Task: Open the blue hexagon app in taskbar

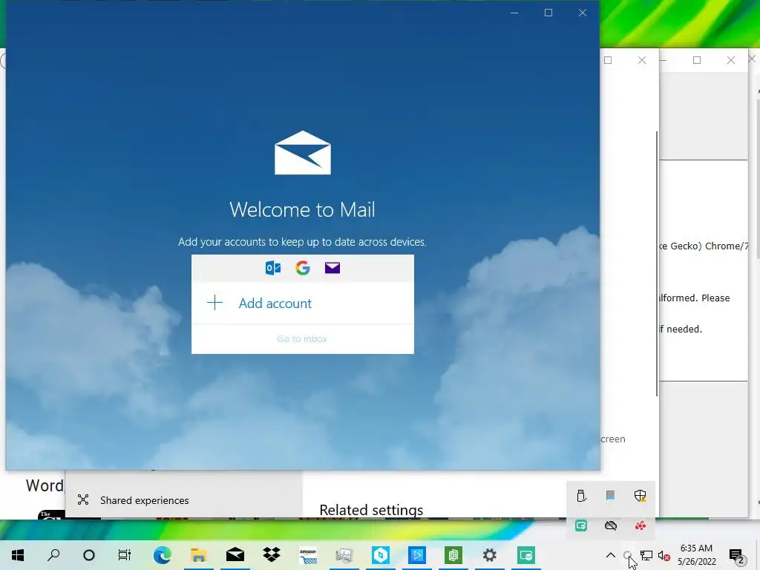Action: click(381, 555)
